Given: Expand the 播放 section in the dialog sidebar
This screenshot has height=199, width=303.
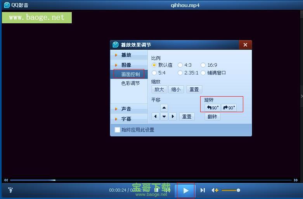Looking at the screenshot, I should click(129, 55).
